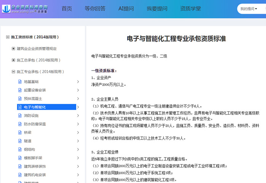Click the document icon beside 预拌混凝土
Image resolution: width=266 pixels, height=183 pixels.
20,99
